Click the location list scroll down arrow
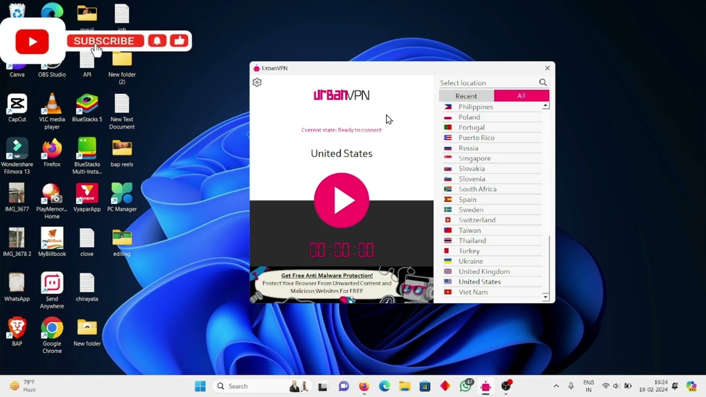The width and height of the screenshot is (706, 397). pyautogui.click(x=545, y=297)
